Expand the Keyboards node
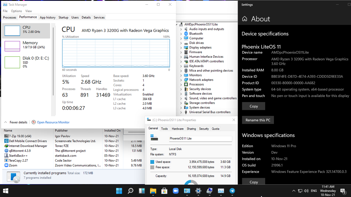 click(181, 66)
